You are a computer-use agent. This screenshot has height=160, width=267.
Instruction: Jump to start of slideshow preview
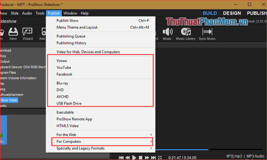121,157
